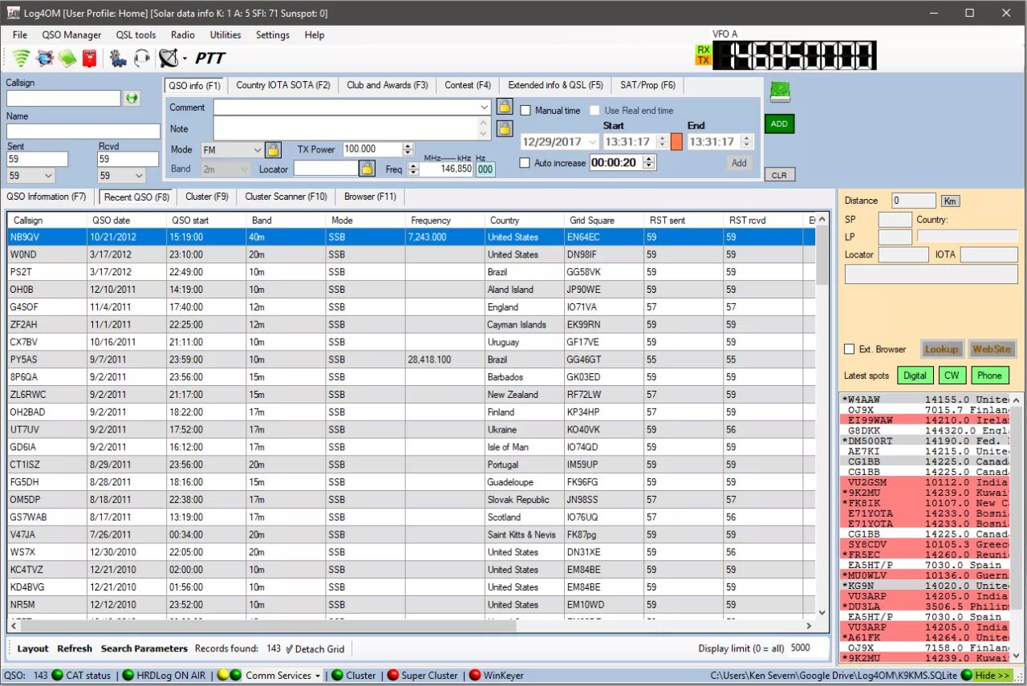Click the blue robot automation toolbar icon
The width and height of the screenshot is (1027, 686).
coord(119,58)
